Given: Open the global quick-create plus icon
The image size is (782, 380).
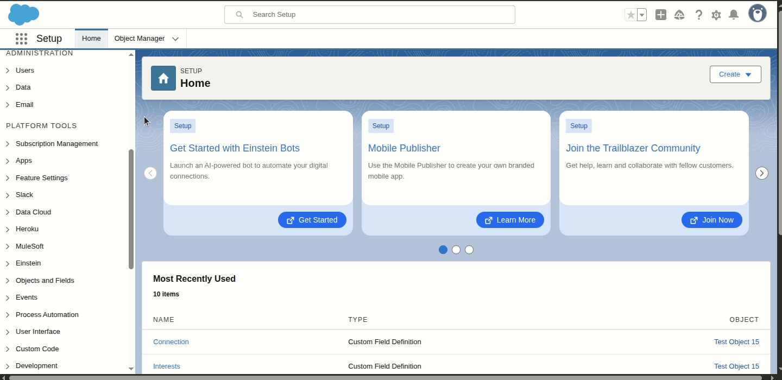Looking at the screenshot, I should [x=661, y=15].
